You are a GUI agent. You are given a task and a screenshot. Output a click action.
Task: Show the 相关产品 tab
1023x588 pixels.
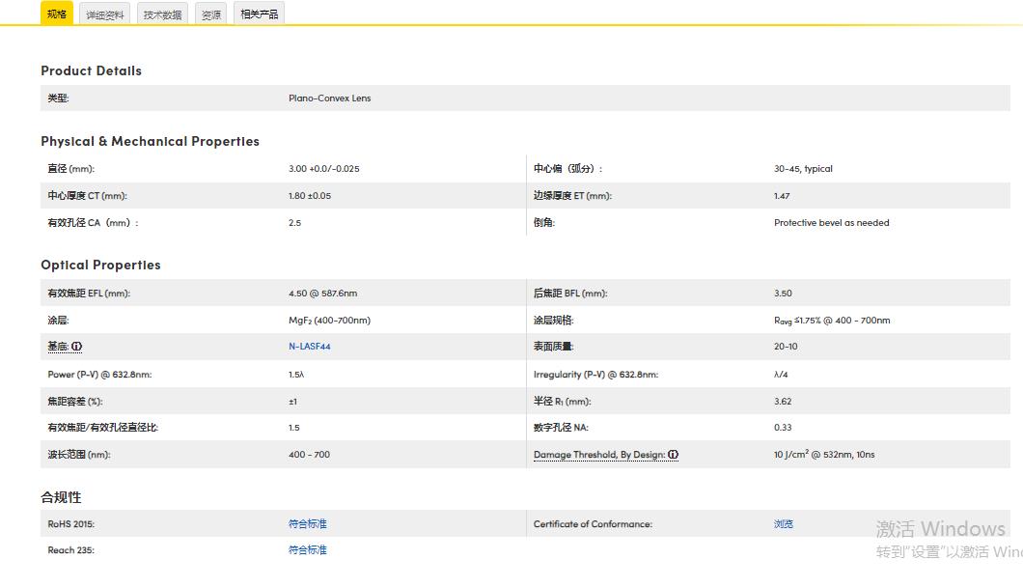pos(259,14)
